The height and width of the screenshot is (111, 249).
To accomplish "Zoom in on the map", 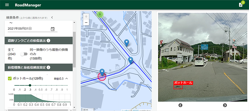I will tap(86, 16).
